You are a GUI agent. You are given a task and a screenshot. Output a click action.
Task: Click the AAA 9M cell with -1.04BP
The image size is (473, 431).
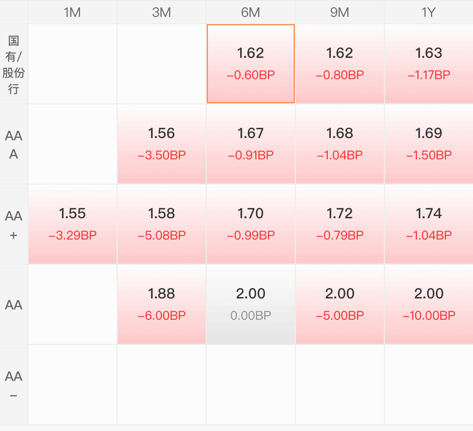340,144
